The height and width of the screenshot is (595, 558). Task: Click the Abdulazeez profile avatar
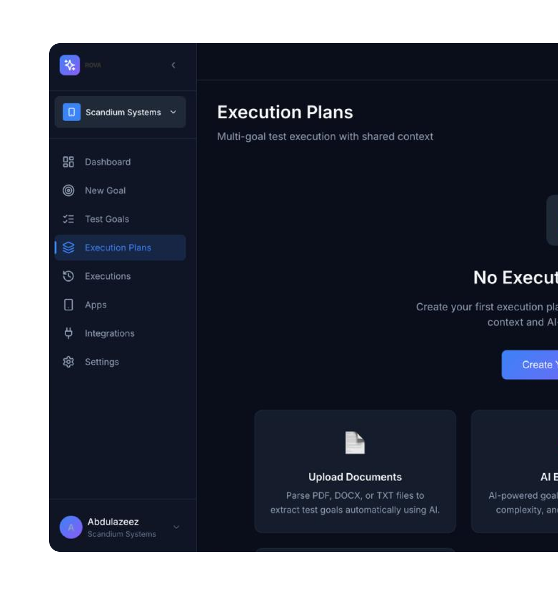pos(71,527)
